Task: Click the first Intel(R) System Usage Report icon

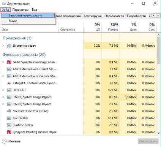Action: coord(9,97)
